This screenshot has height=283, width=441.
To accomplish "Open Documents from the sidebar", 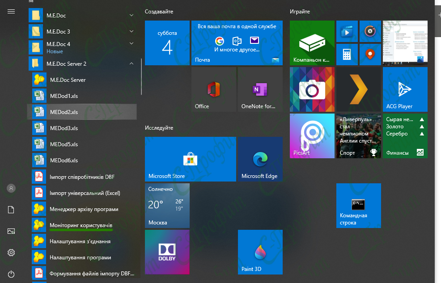I will pos(11,210).
